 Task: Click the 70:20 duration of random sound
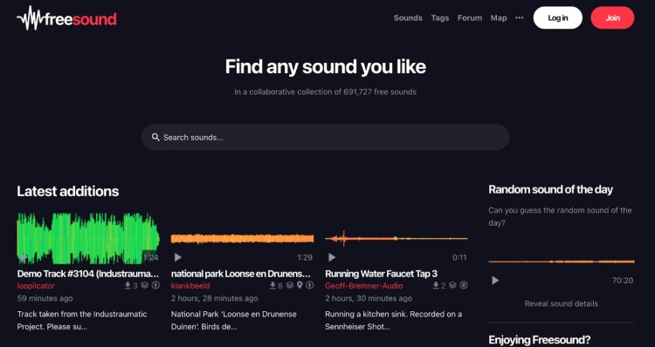pyautogui.click(x=623, y=281)
